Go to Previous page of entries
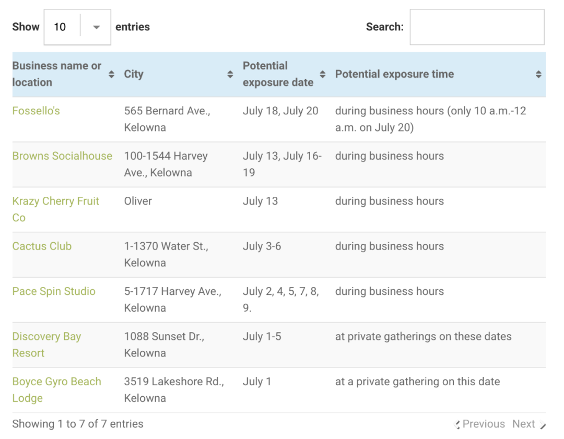The image size is (564, 439). tap(484, 424)
